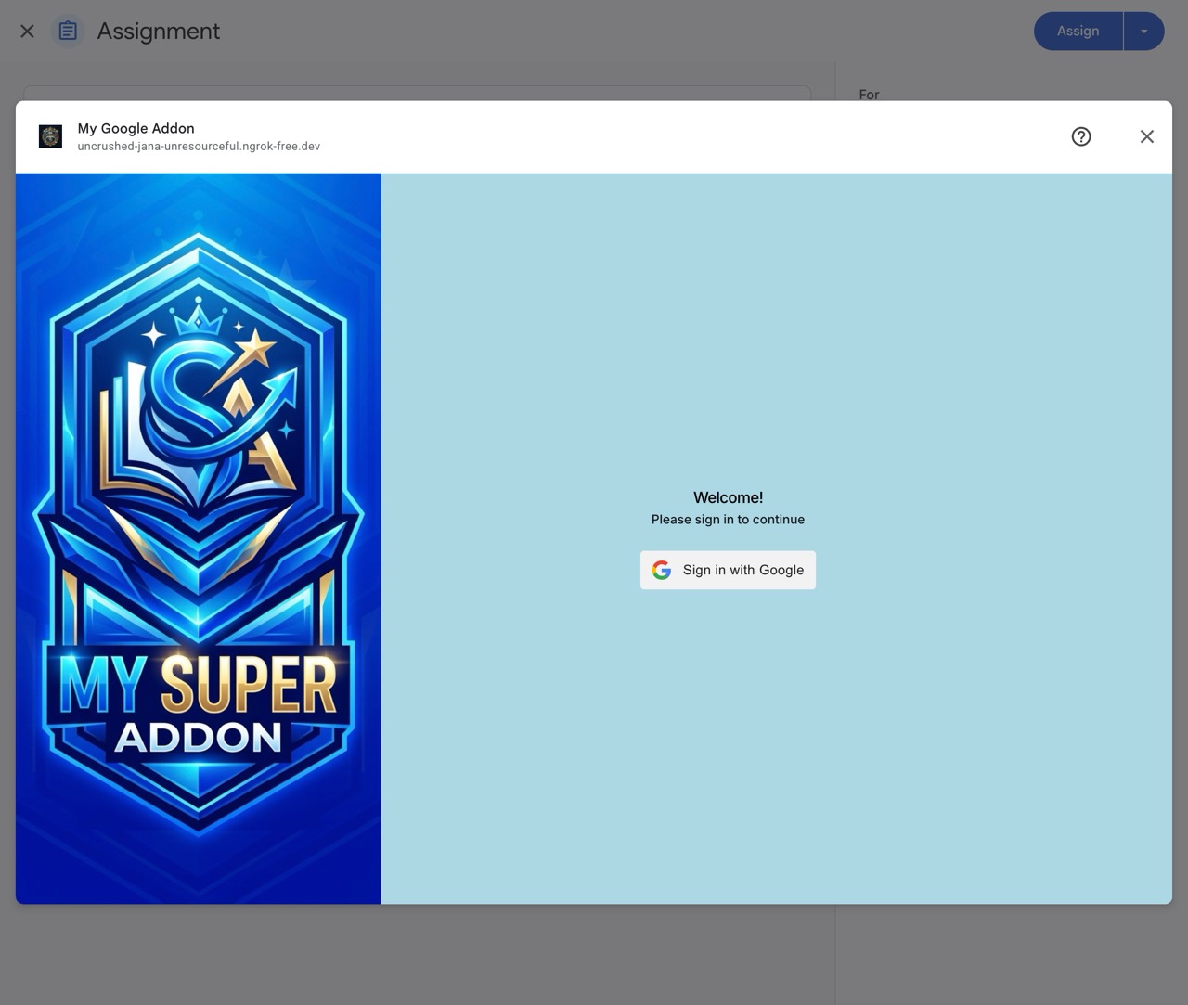Click the MY SUPER text on the banner
The image size is (1188, 1005).
click(198, 687)
